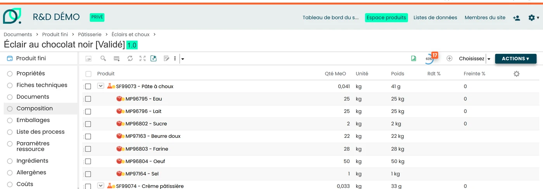
Task: Click the export sparkle toolbar icon
Action: [153, 58]
